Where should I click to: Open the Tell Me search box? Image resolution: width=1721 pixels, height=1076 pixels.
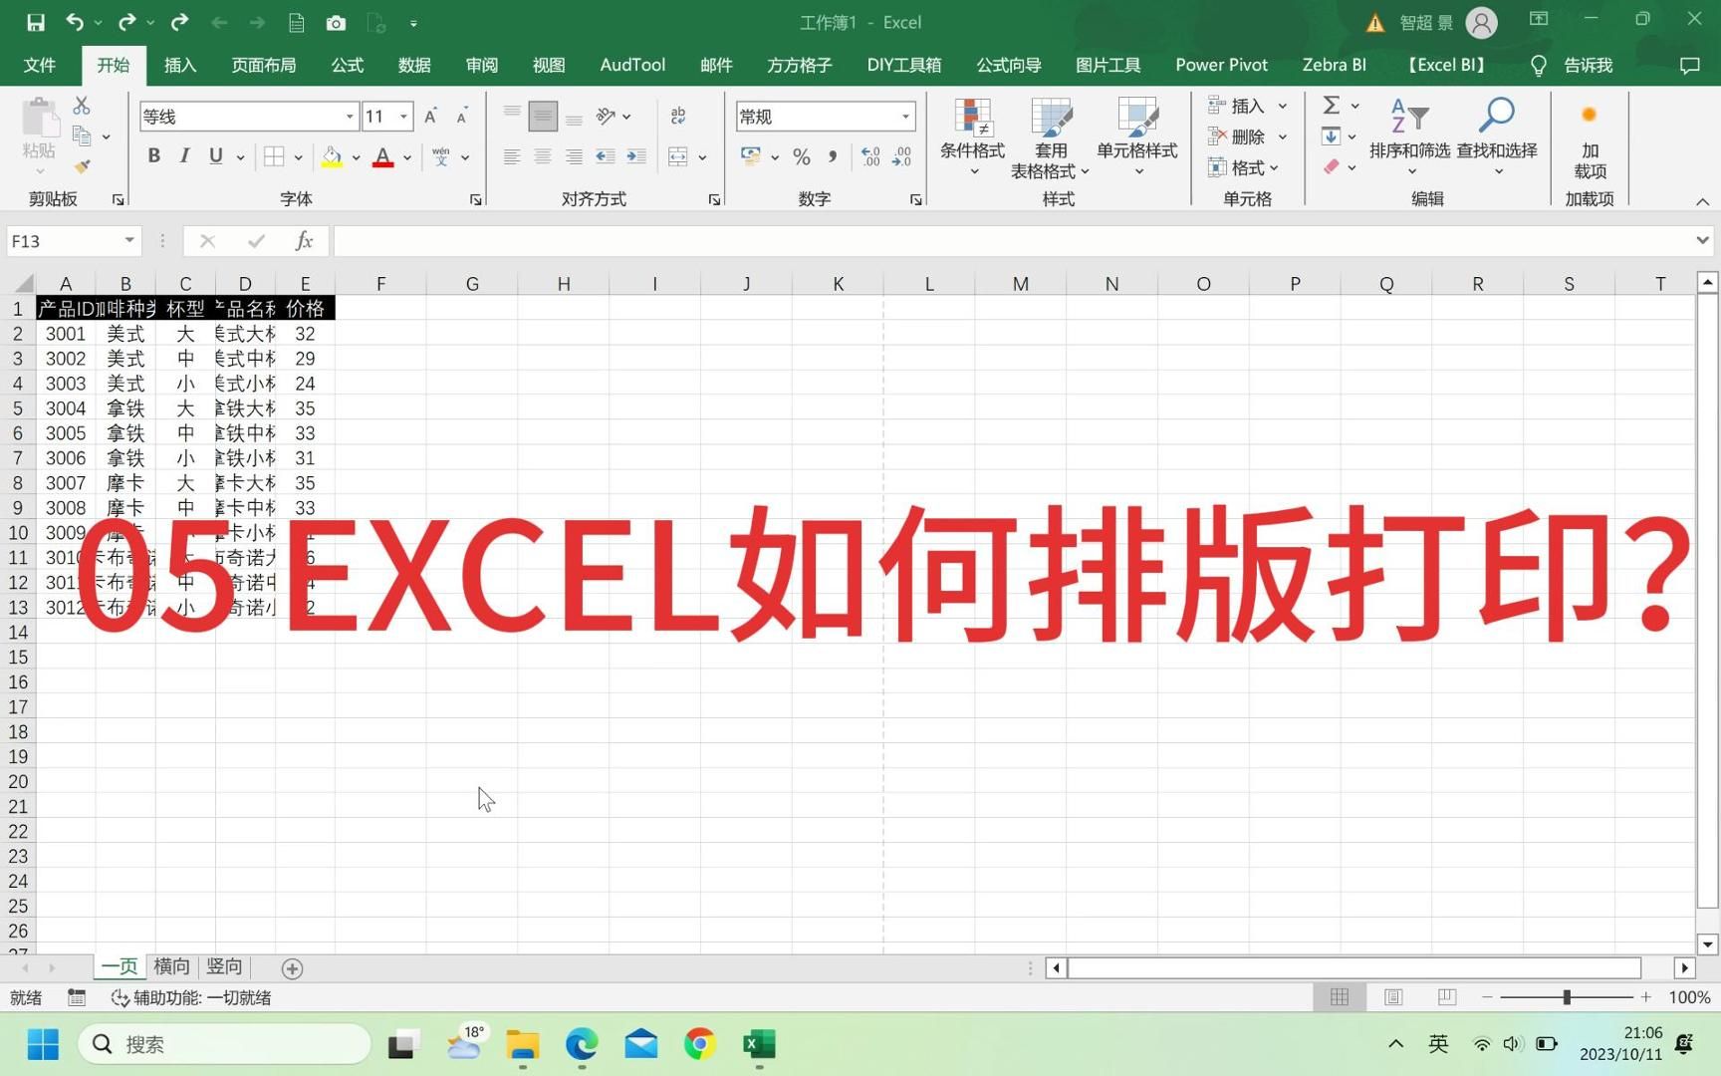(x=1572, y=65)
